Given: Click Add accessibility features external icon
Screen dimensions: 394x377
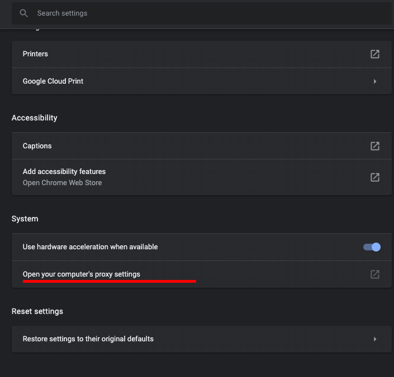Looking at the screenshot, I should (375, 177).
